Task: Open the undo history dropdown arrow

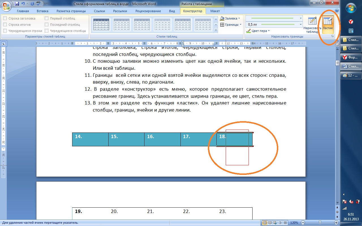Action: 27,4
